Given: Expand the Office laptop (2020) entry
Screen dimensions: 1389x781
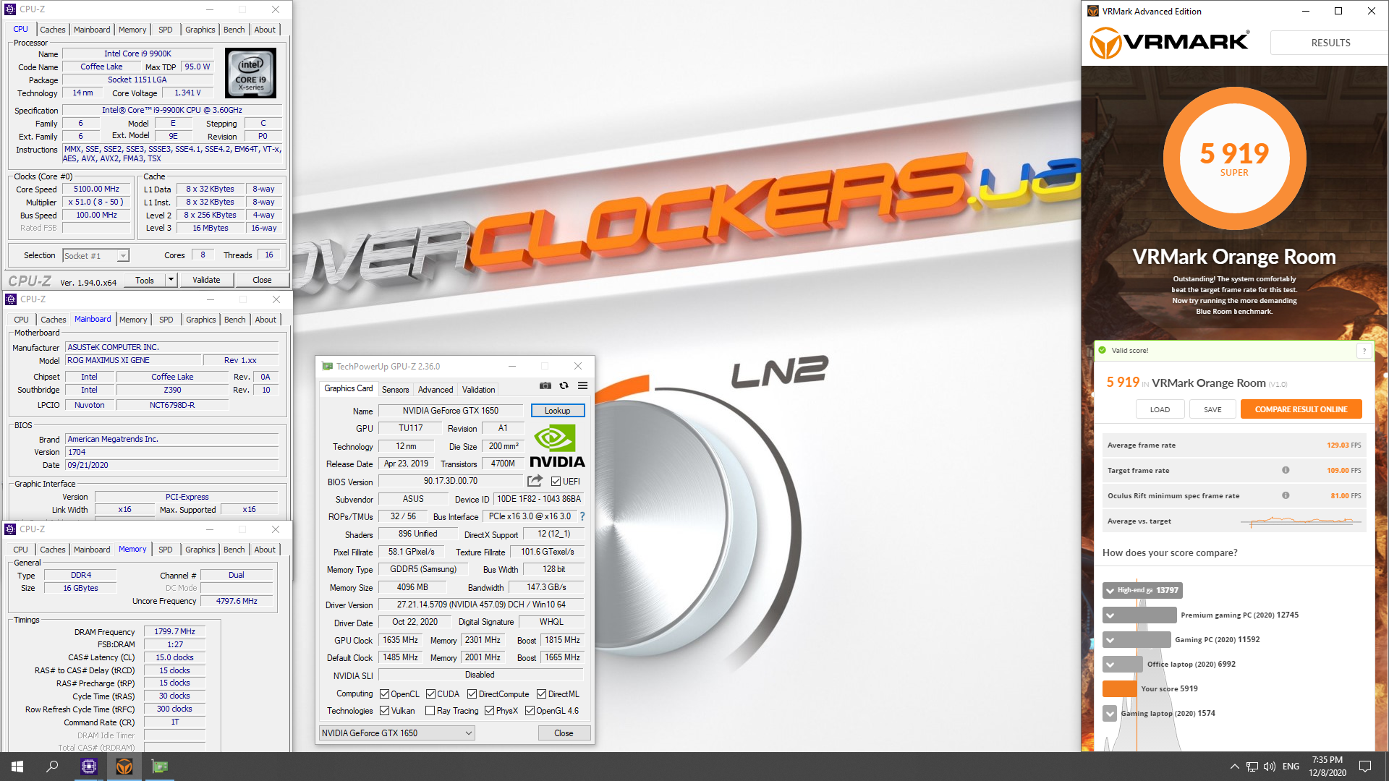Looking at the screenshot, I should pyautogui.click(x=1110, y=665).
